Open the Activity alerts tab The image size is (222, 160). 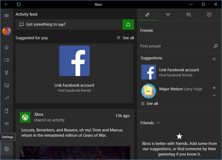[209, 15]
